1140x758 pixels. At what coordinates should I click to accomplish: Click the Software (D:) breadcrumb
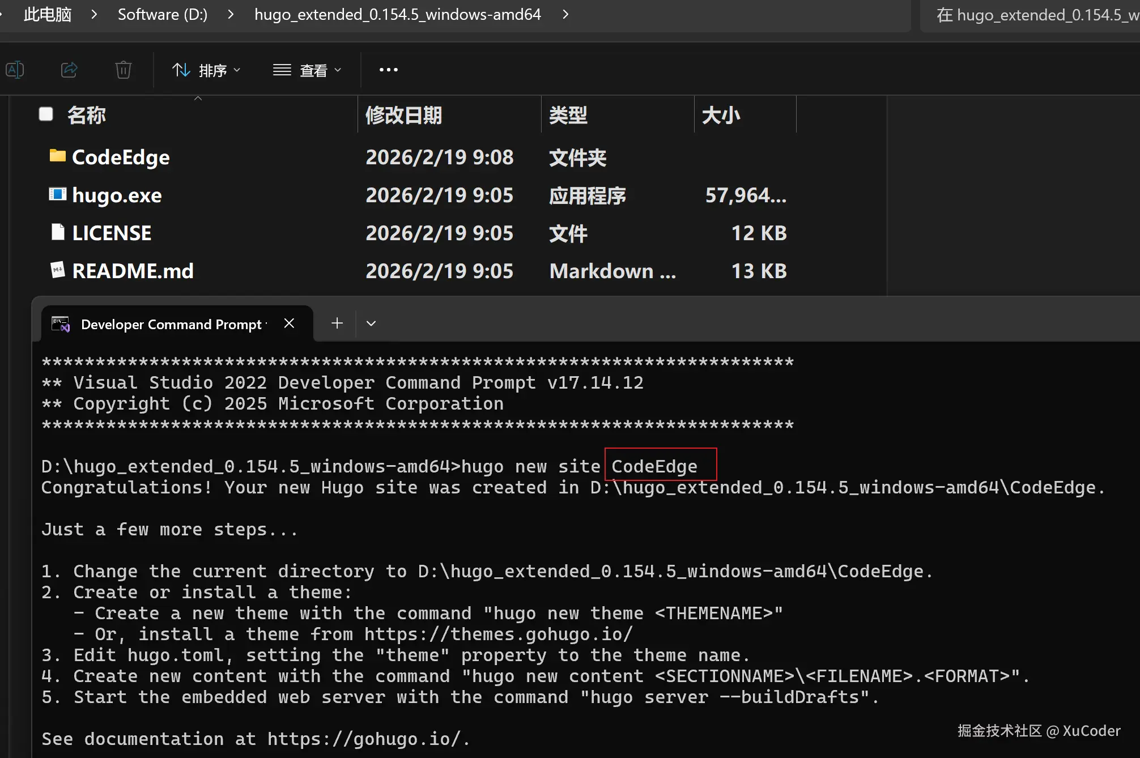[162, 15]
